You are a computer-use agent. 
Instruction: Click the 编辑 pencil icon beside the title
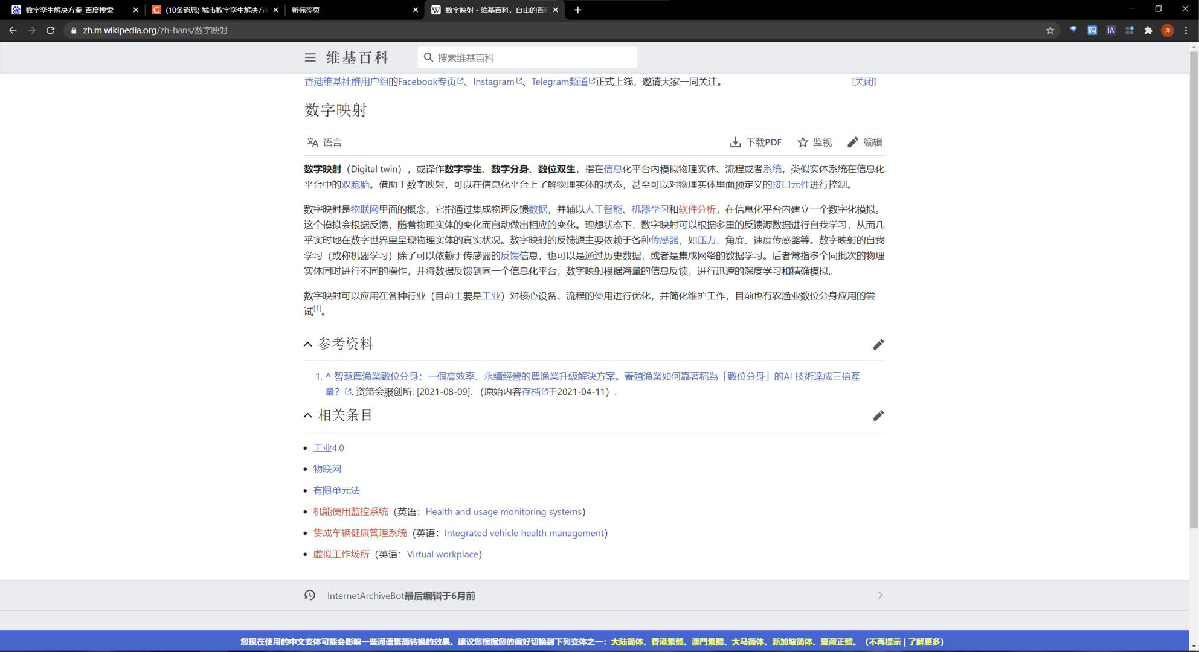pos(853,142)
